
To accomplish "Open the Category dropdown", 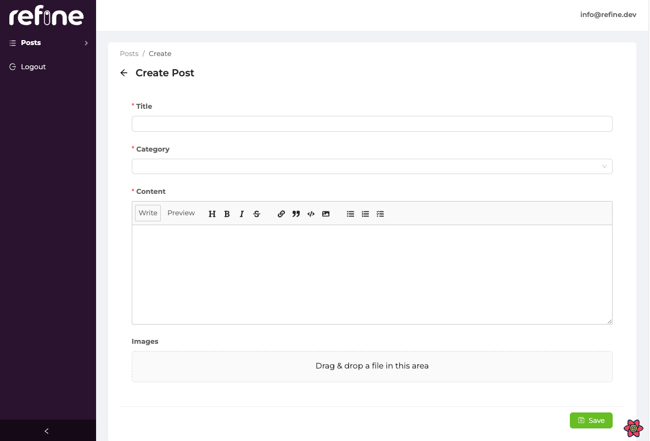I will [x=372, y=166].
